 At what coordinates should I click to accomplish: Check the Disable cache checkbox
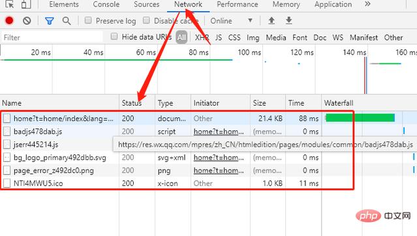(146, 20)
